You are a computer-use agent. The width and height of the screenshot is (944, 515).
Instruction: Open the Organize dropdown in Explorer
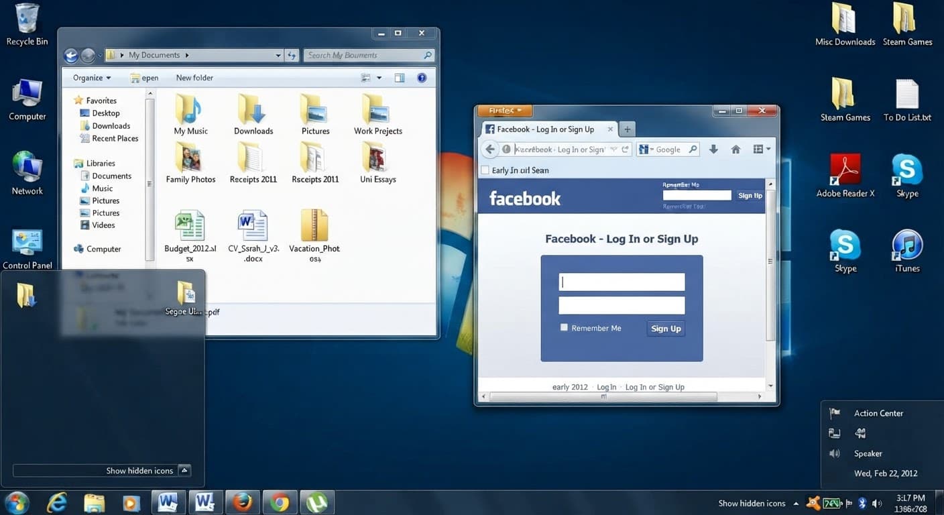92,78
